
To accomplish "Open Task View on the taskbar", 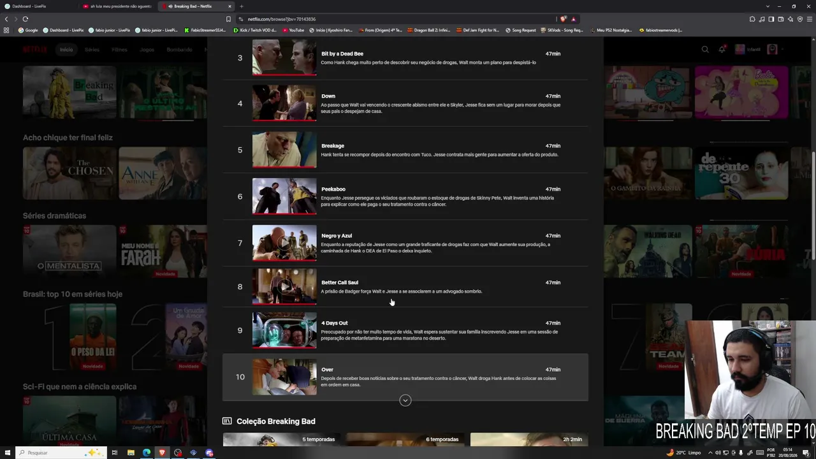I will (x=115, y=453).
